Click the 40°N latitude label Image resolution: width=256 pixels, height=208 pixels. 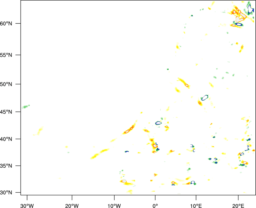[6, 139]
